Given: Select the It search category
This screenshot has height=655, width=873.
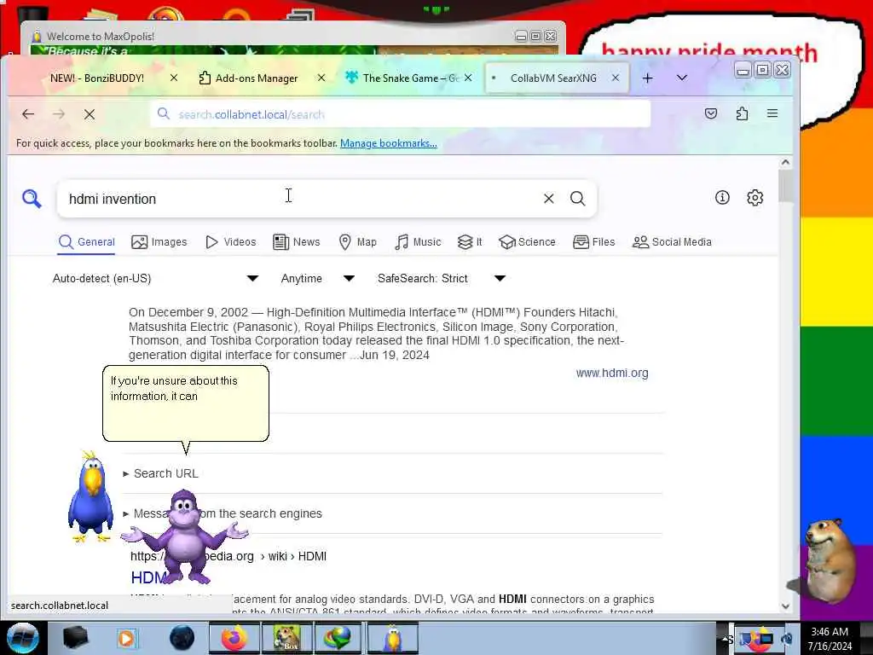Looking at the screenshot, I should (470, 242).
